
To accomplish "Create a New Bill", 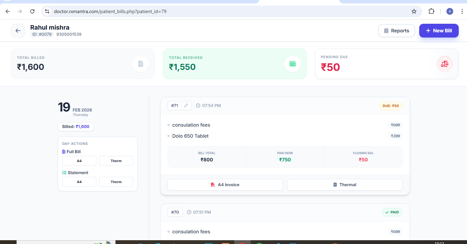I will 438,31.
